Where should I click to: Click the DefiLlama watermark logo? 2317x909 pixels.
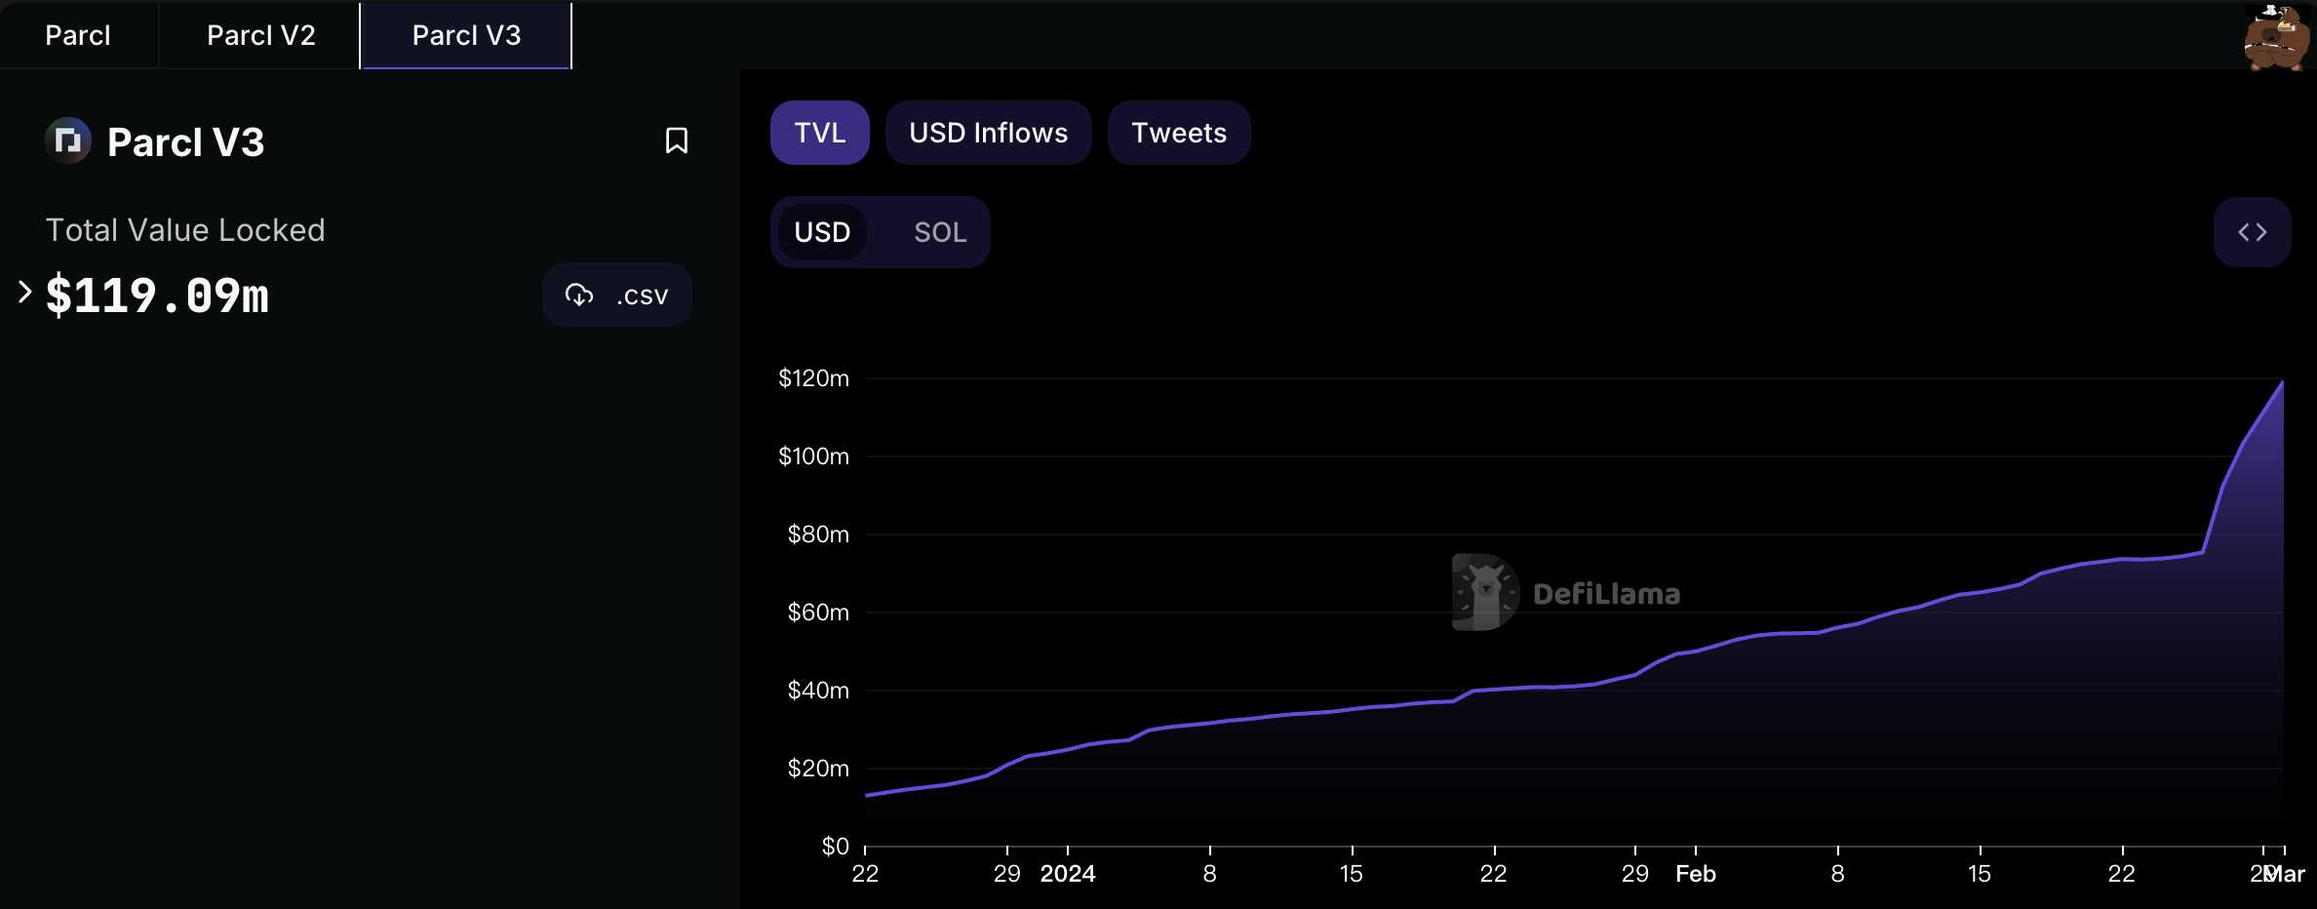pos(1485,592)
